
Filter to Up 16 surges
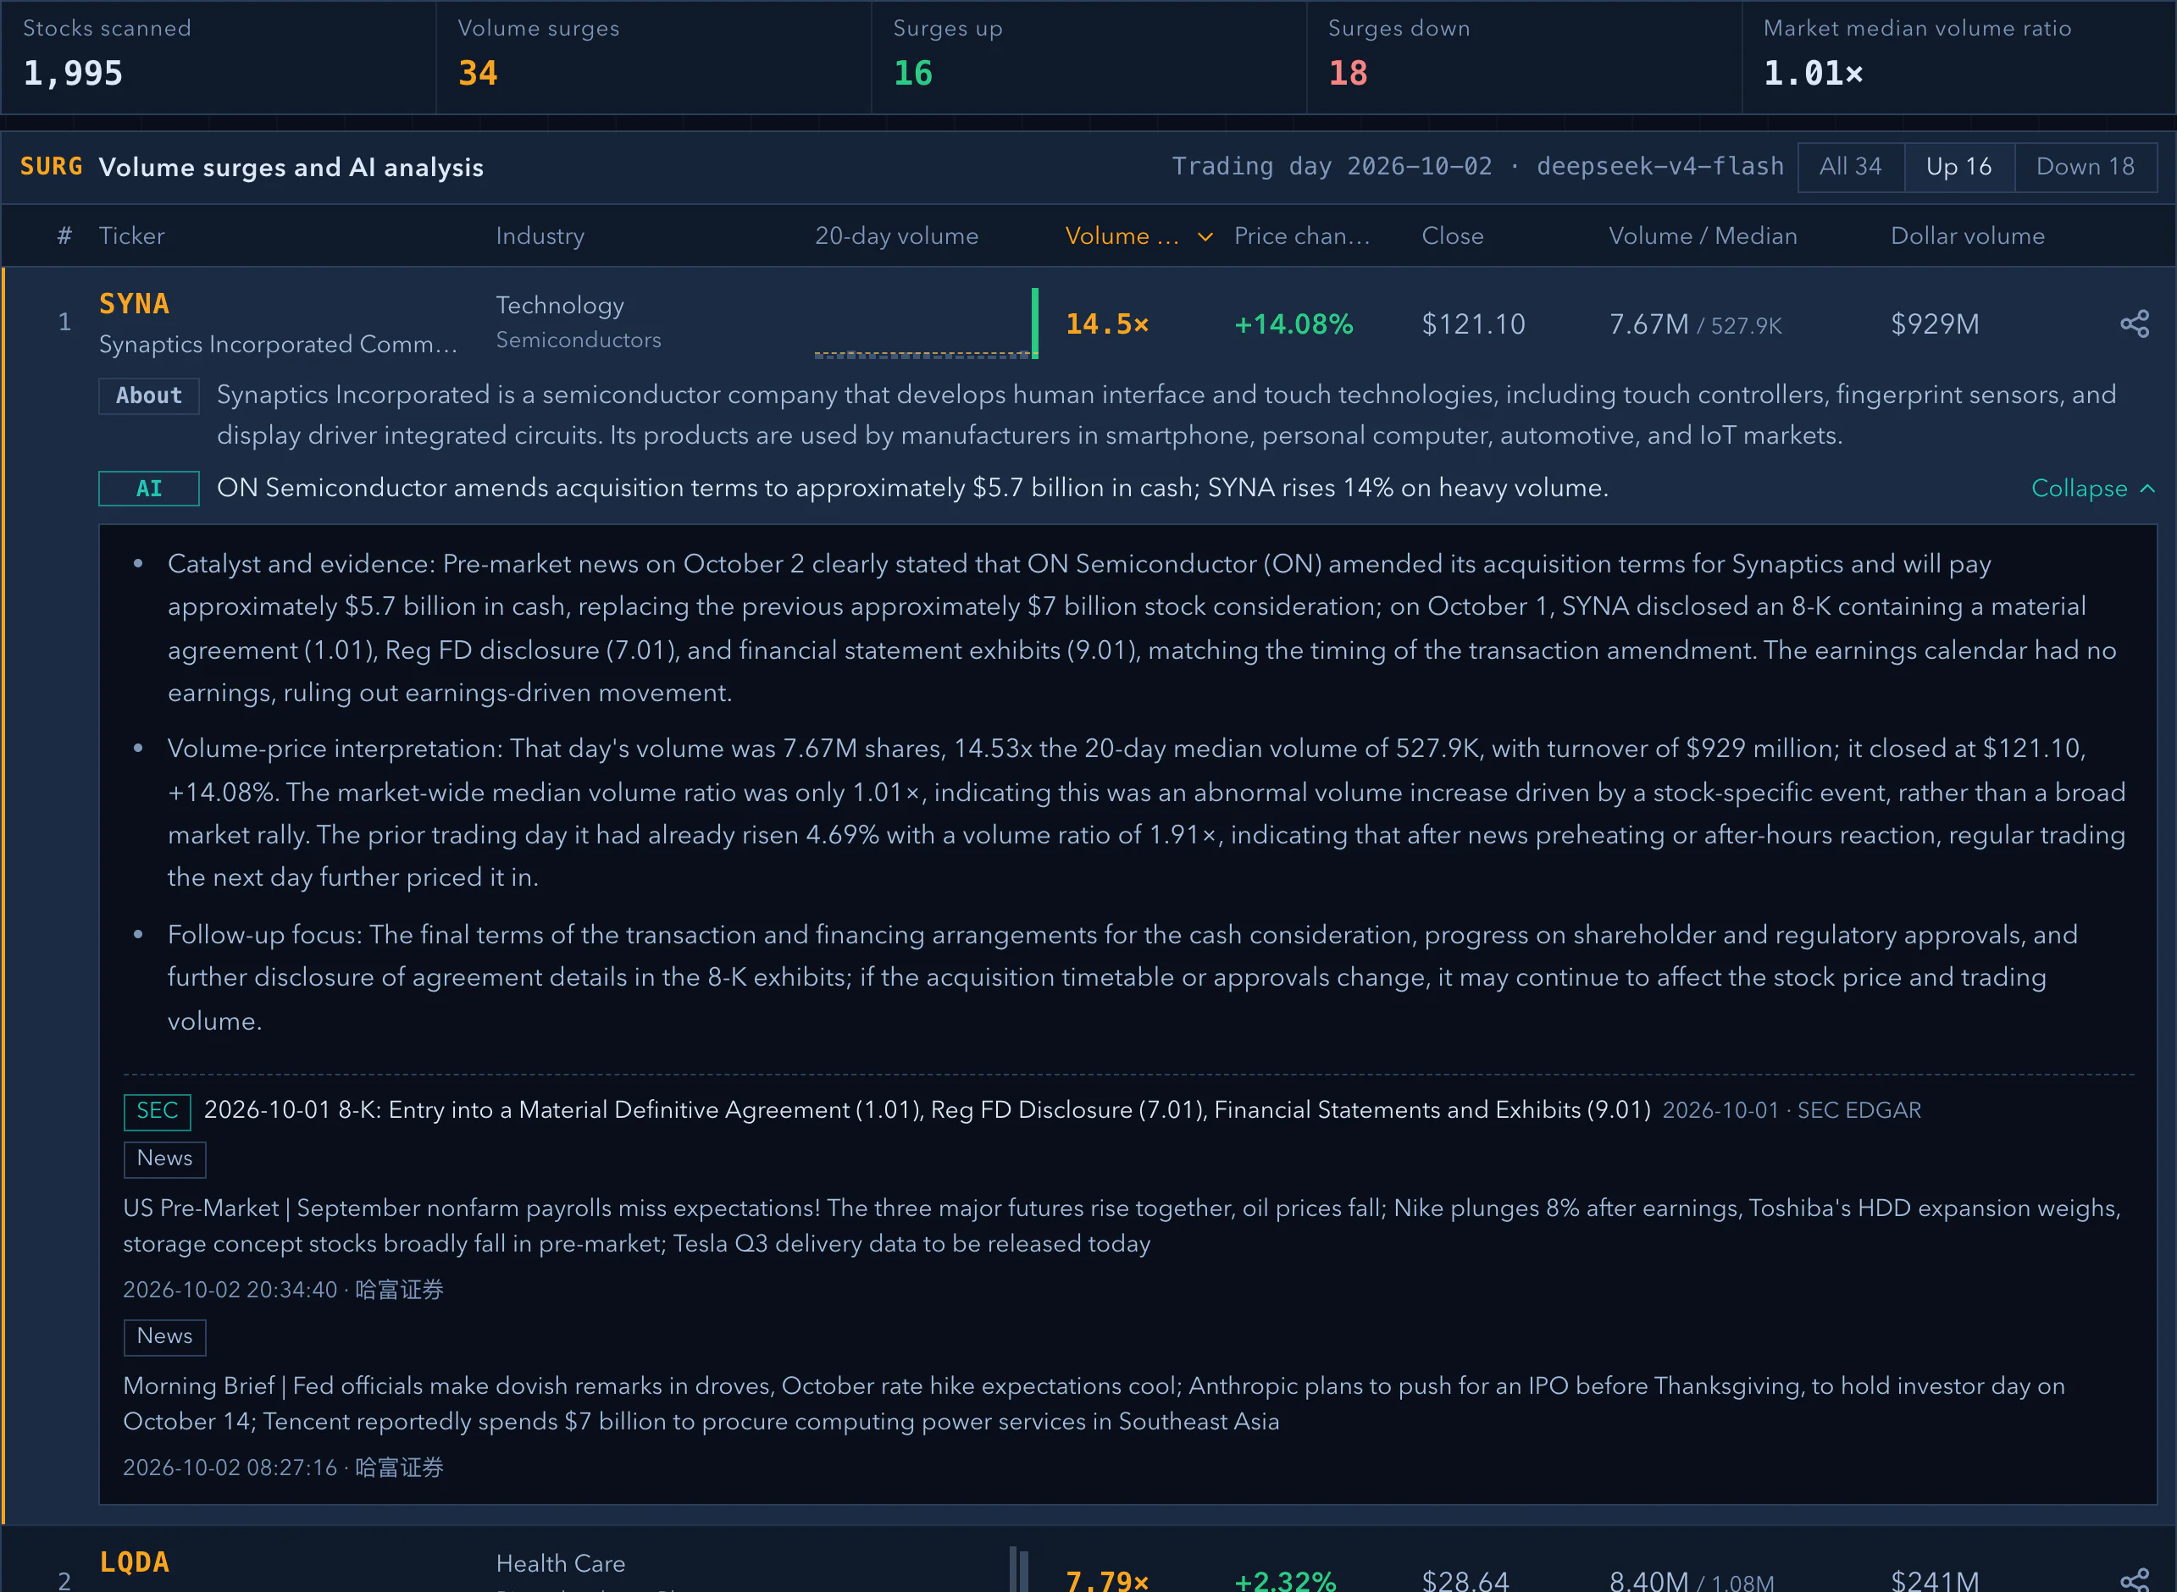(1958, 167)
